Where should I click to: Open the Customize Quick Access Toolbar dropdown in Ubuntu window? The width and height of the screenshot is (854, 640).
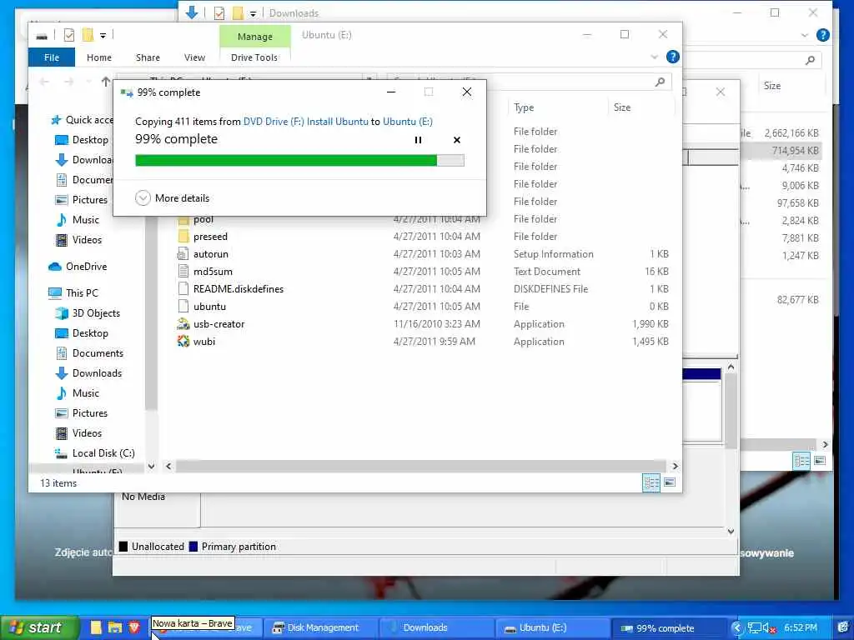103,36
